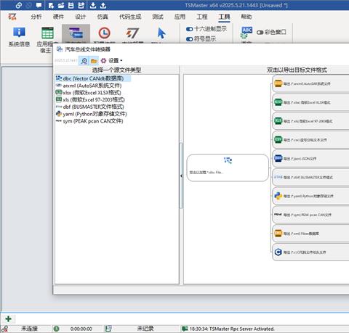The width and height of the screenshot is (349, 333).
Task: Select the blue cursor arrow ribbon tool
Action: (x=161, y=34)
